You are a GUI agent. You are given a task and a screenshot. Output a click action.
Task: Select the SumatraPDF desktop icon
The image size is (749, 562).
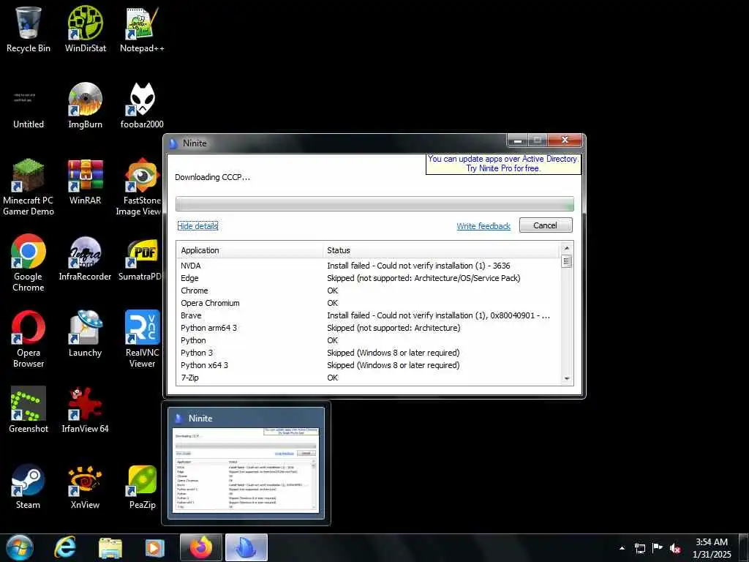140,258
